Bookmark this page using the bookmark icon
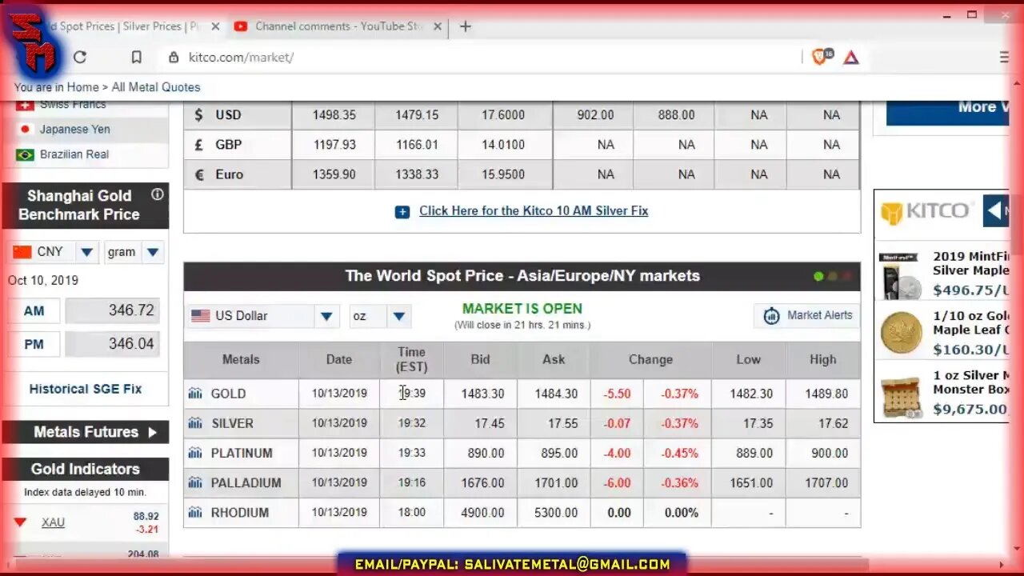1024x576 pixels. pyautogui.click(x=136, y=58)
